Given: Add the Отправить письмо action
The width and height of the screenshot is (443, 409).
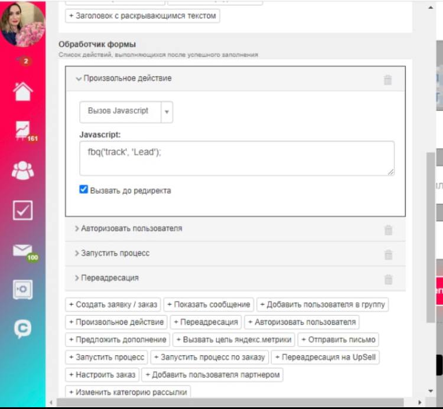Looking at the screenshot, I should pyautogui.click(x=338, y=339).
